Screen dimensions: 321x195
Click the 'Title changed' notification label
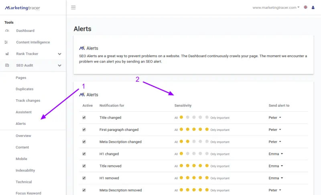pyautogui.click(x=110, y=118)
